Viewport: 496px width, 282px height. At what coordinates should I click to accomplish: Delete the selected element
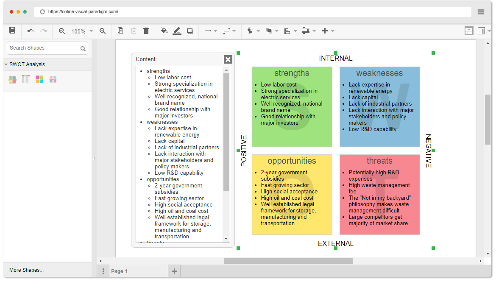[146, 31]
